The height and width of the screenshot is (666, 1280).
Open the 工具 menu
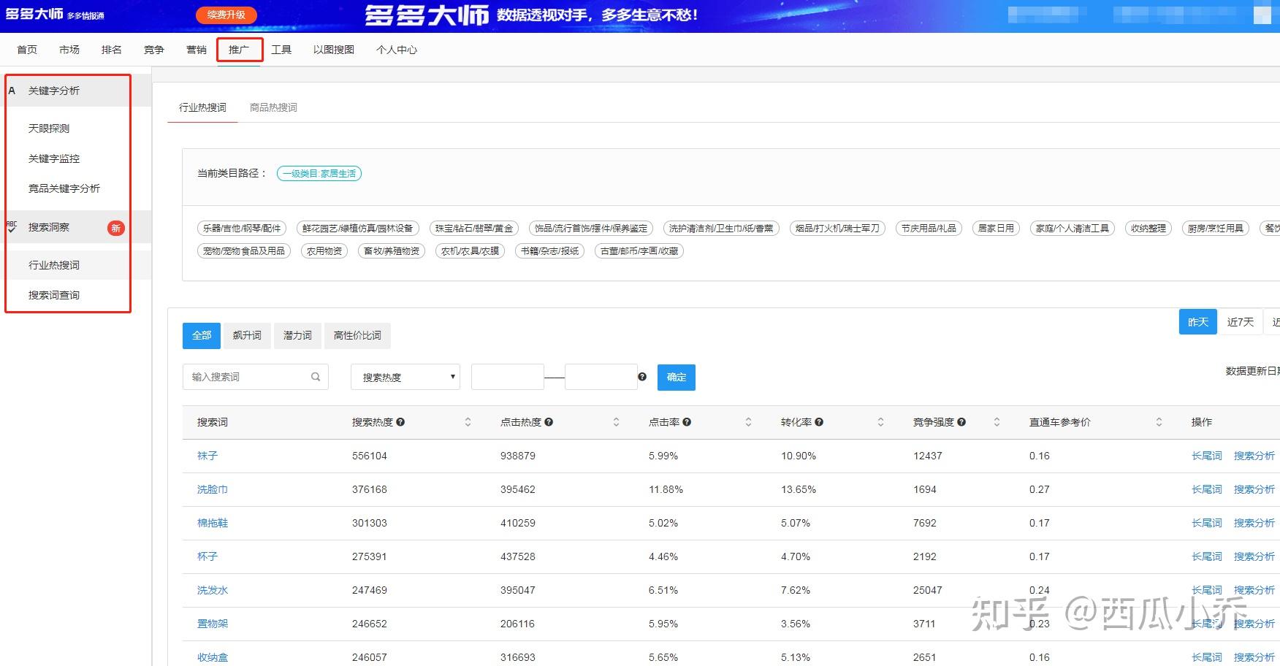tap(281, 50)
